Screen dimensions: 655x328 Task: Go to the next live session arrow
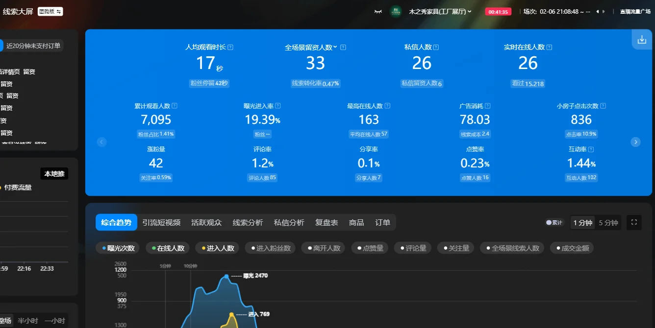point(604,11)
